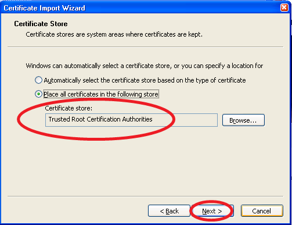The image size is (292, 225).
Task: Click the green-dot selected radio indicator
Action: [38, 94]
